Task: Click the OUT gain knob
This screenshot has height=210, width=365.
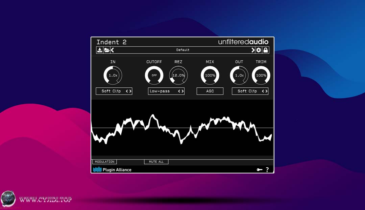Action: pyautogui.click(x=239, y=75)
